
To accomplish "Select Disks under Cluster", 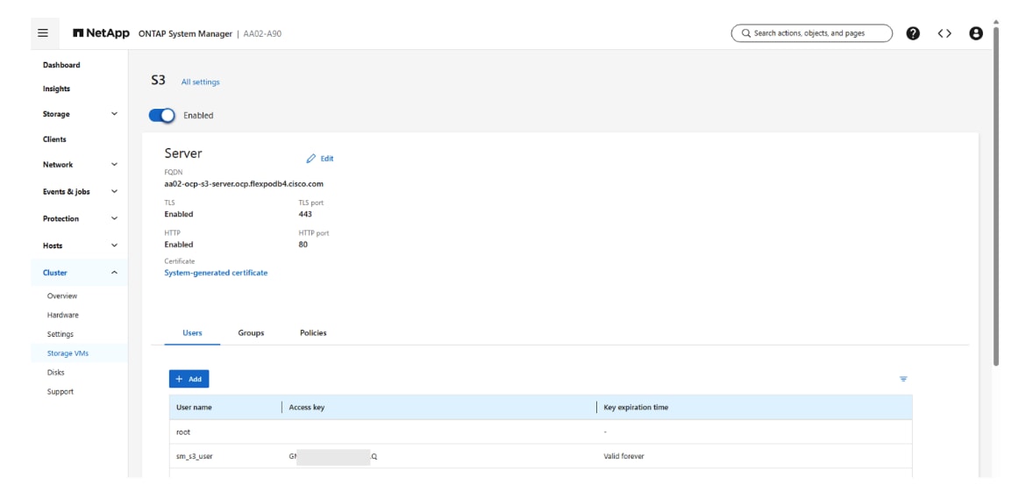I will [55, 373].
